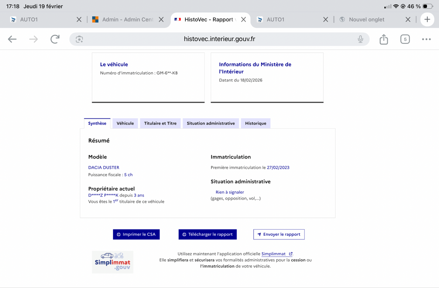
Task: Close the Admin Center tab
Action: click(x=161, y=20)
